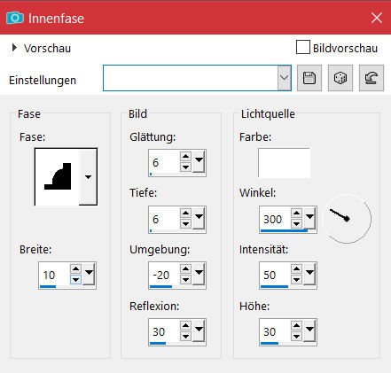Open the Umgebung slider dropdown arrow
Screen dimensions: 391x373
pyautogui.click(x=199, y=273)
